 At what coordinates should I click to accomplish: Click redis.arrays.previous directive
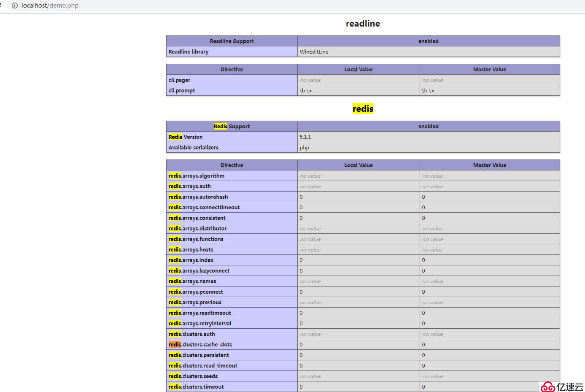pyautogui.click(x=195, y=302)
